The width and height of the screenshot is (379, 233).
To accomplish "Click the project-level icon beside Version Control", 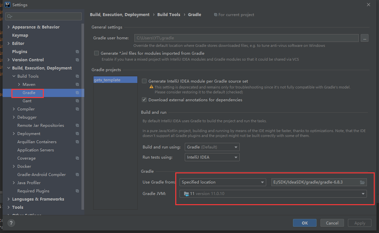I will point(78,60).
